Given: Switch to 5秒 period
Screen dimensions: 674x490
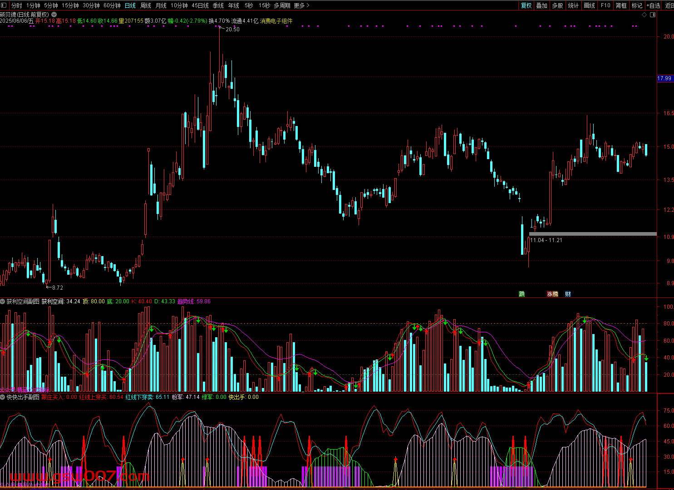Looking at the screenshot, I should tap(249, 5).
